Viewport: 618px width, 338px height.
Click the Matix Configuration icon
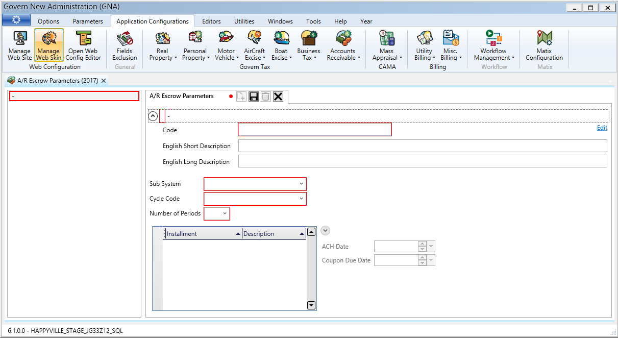point(544,46)
